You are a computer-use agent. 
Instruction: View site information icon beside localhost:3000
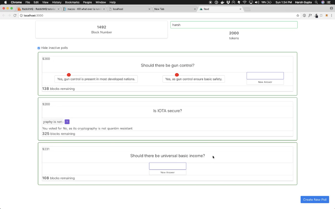click(21, 15)
